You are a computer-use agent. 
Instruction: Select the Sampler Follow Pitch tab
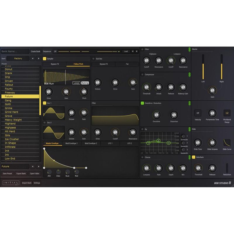pos(78,64)
